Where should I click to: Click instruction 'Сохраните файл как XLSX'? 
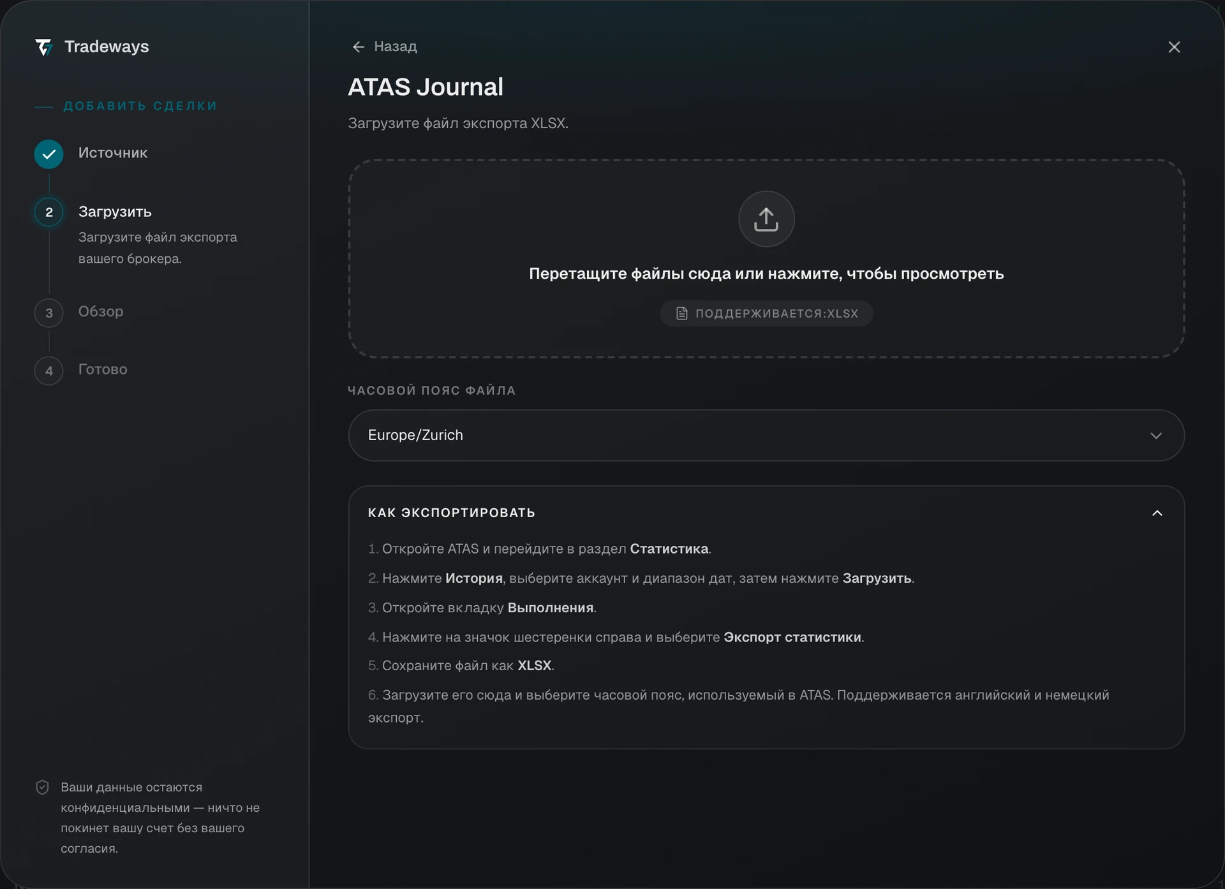coord(461,666)
